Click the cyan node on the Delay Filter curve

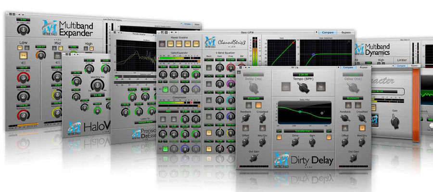click(300, 111)
